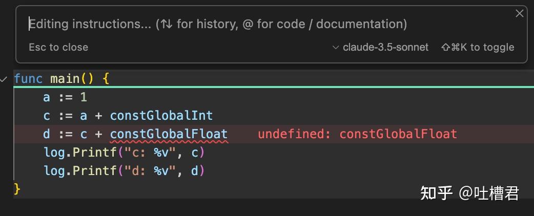Close the inline edit prompt box

pyautogui.click(x=519, y=14)
